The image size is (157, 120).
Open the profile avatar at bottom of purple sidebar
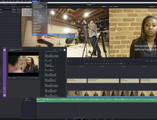point(5,95)
